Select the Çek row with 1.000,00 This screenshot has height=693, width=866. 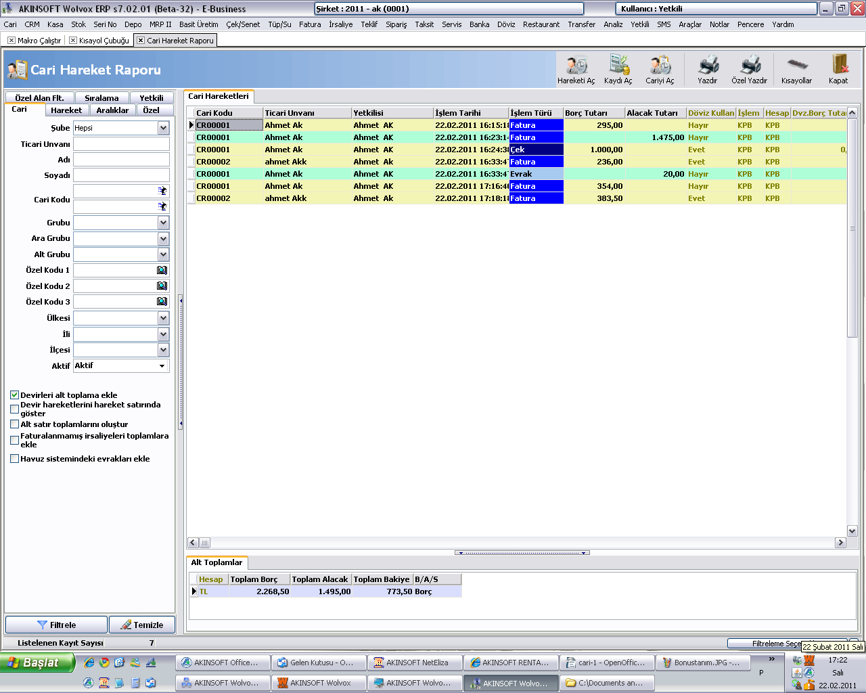(517, 150)
